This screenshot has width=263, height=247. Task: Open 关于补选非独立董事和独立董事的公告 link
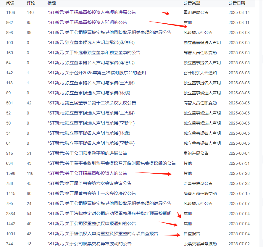(x=94, y=53)
